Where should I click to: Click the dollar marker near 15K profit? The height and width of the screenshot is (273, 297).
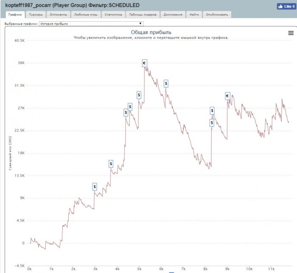[x=111, y=164]
